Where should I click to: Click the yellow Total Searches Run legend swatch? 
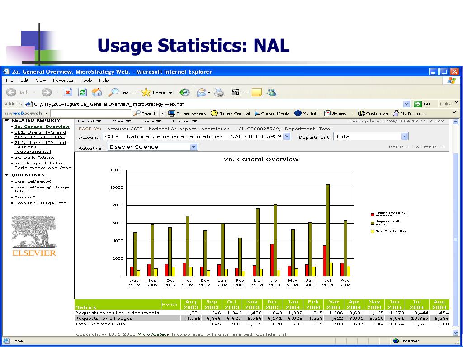(x=373, y=232)
